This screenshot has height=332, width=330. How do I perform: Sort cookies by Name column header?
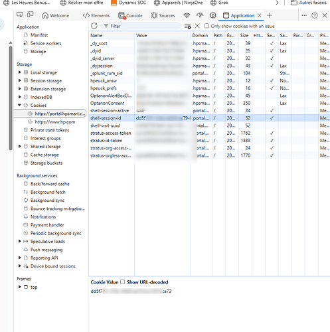[x=112, y=35]
